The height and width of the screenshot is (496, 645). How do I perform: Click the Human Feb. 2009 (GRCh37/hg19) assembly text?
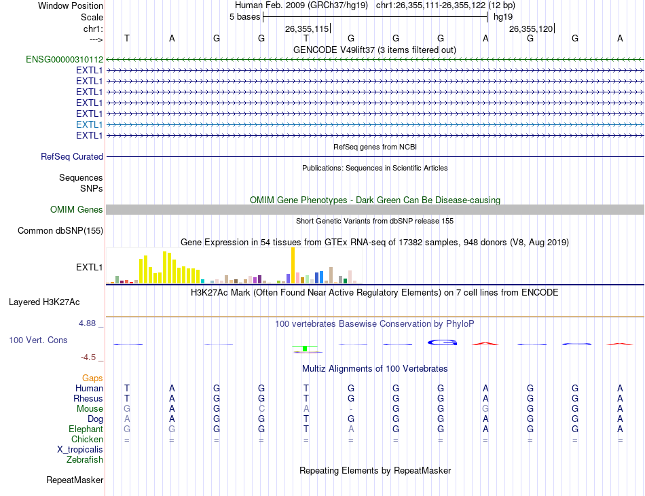point(302,5)
